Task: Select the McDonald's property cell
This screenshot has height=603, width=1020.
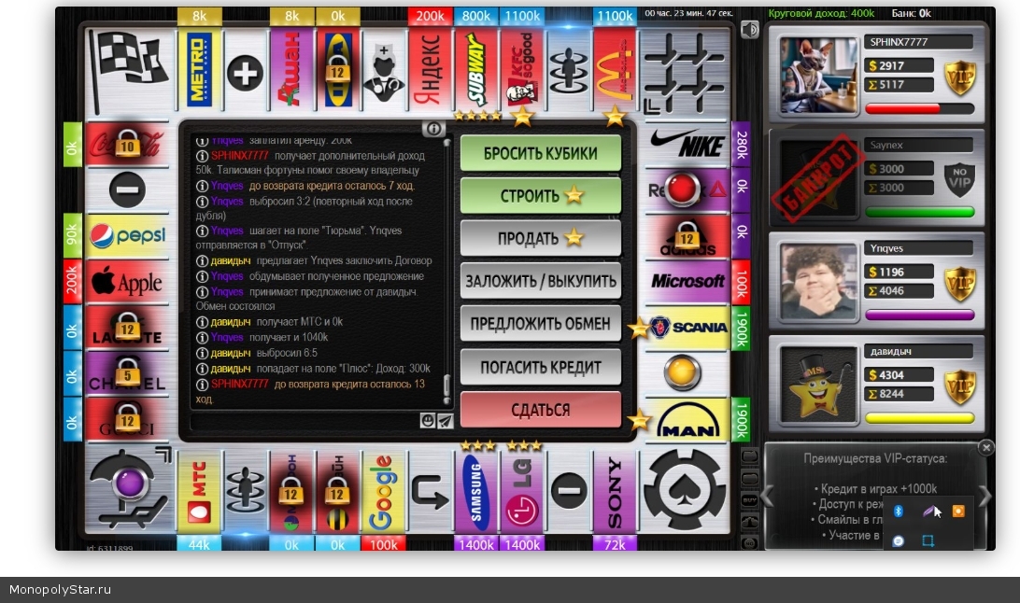Action: [614, 70]
